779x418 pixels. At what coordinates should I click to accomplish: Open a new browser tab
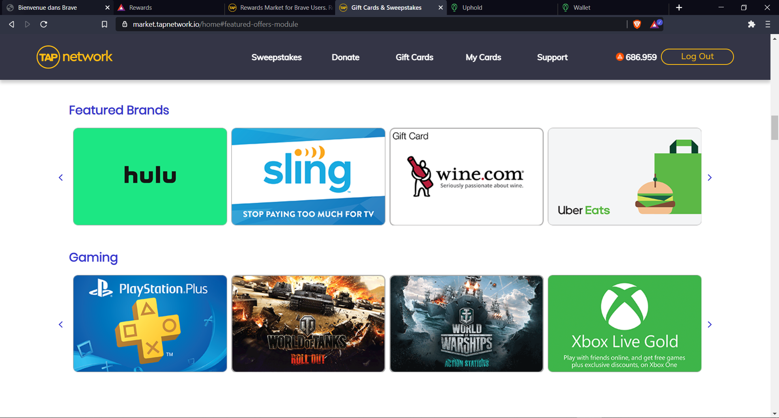click(679, 7)
